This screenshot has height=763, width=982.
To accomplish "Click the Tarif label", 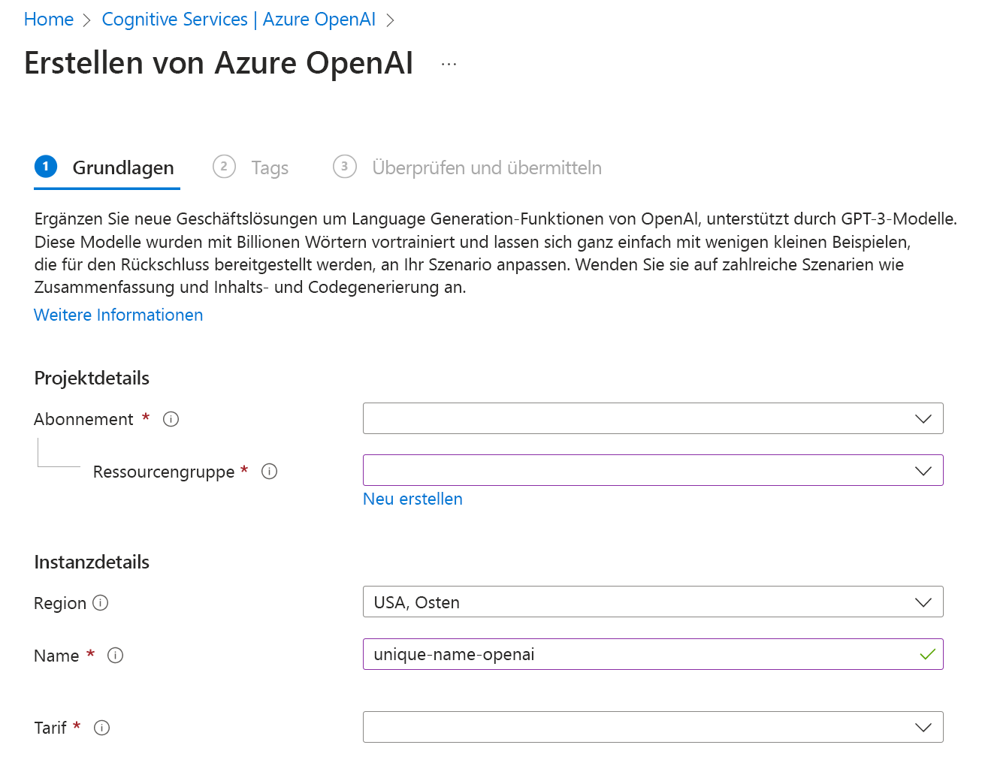I will click(50, 728).
